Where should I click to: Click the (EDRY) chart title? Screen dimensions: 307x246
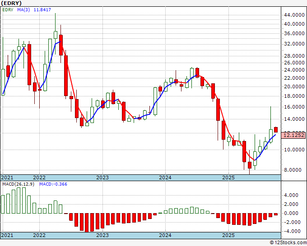coord(11,3)
